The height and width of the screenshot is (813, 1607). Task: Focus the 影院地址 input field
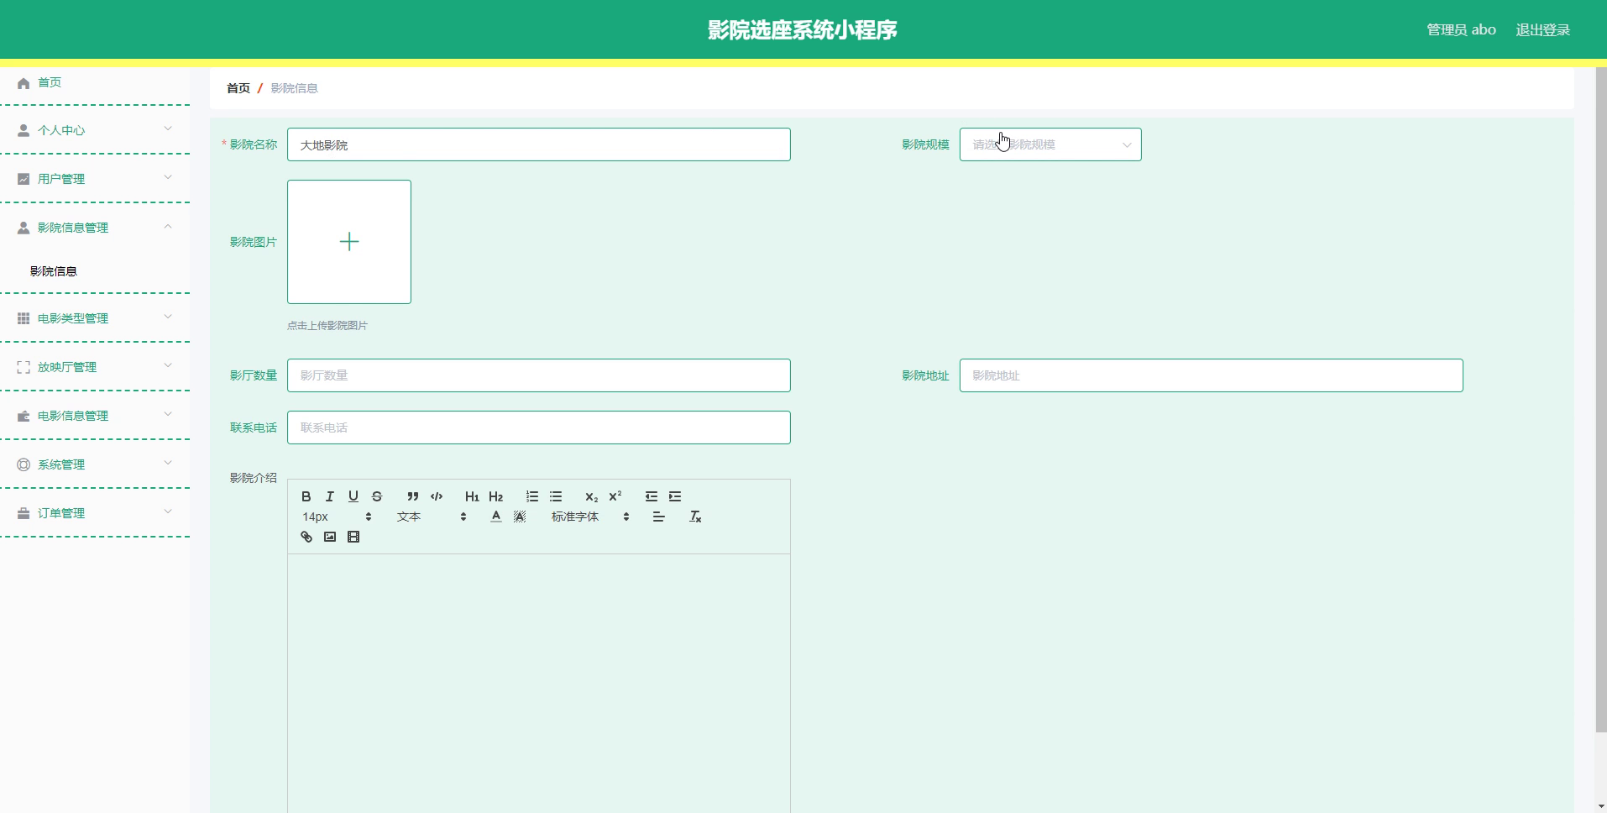coord(1212,375)
